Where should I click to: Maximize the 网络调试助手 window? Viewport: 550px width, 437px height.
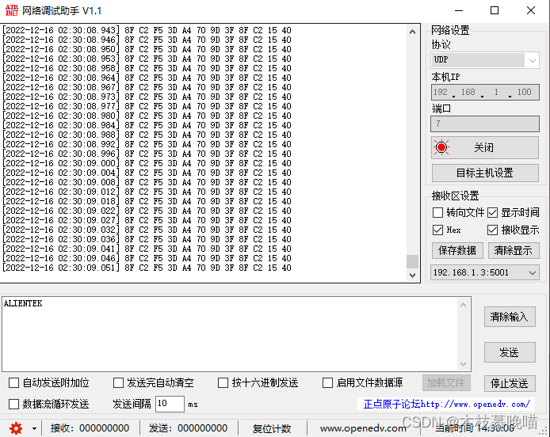pyautogui.click(x=495, y=10)
